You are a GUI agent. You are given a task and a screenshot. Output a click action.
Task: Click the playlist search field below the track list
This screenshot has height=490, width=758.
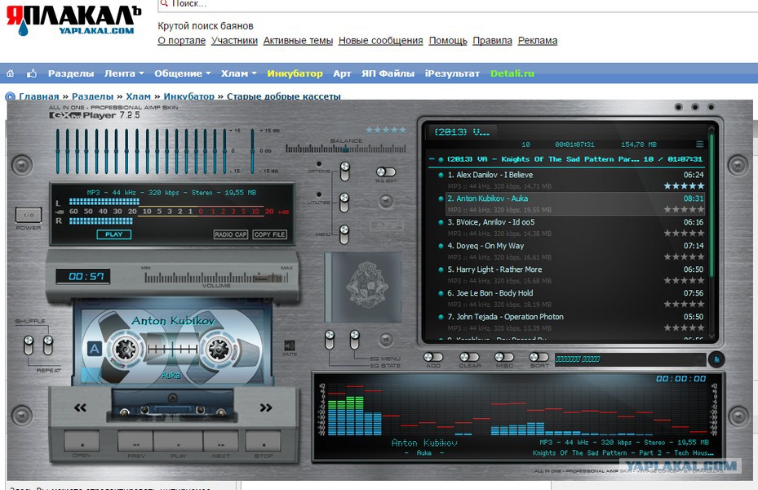(631, 359)
